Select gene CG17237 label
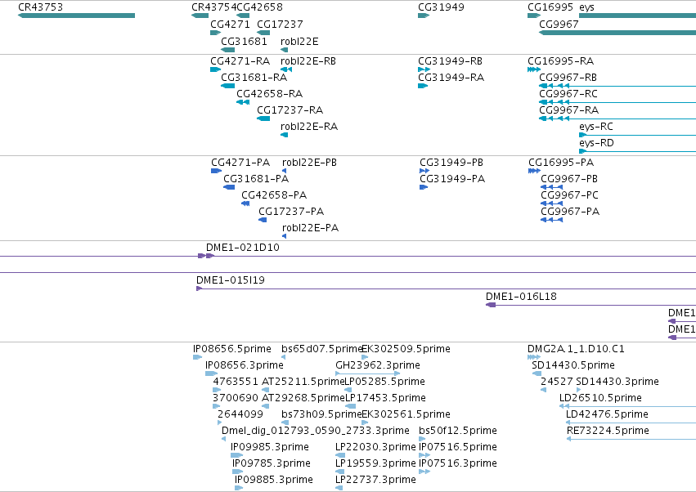Screen dimensions: 696x492 coord(280,24)
